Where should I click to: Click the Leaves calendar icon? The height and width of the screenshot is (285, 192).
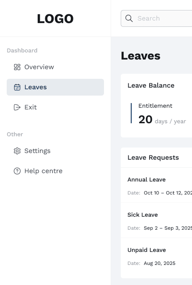click(x=17, y=87)
